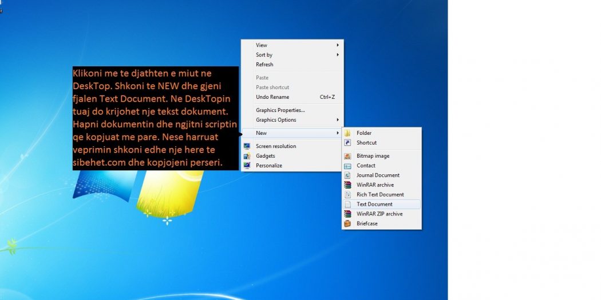Click the Briefcase icon
601x300 pixels.
click(347, 223)
